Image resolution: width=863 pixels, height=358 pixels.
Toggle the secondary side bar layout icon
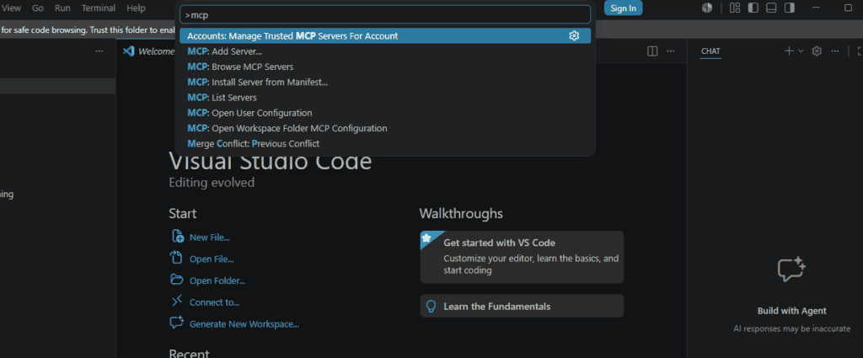click(x=789, y=8)
